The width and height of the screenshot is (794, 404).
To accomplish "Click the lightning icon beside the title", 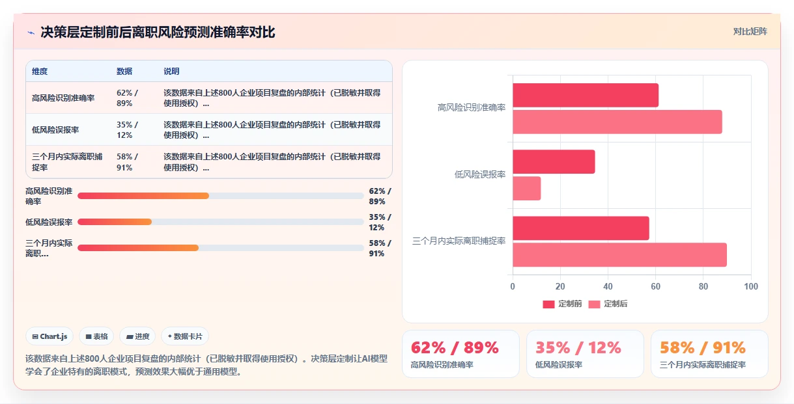I will (31, 33).
